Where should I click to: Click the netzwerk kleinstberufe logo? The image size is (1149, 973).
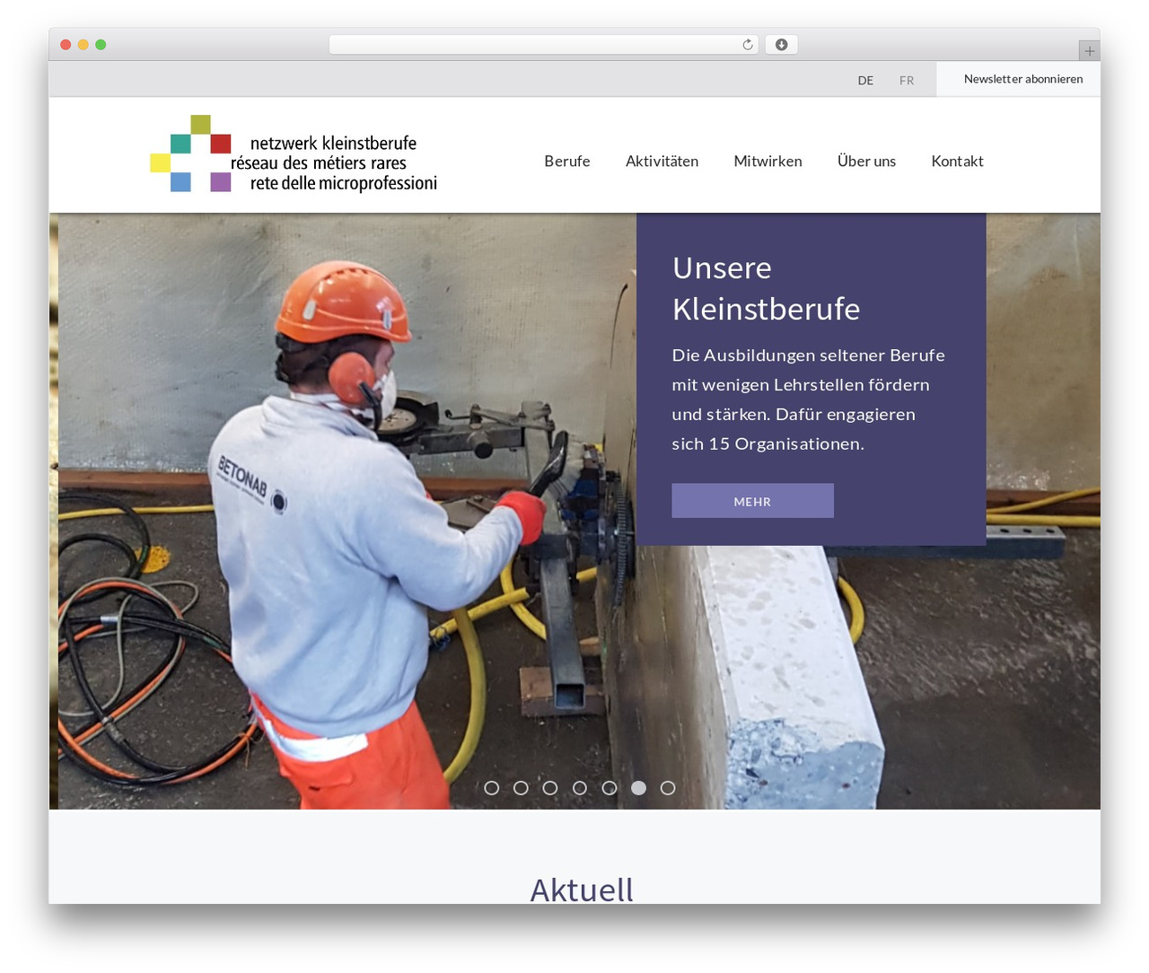(x=294, y=153)
